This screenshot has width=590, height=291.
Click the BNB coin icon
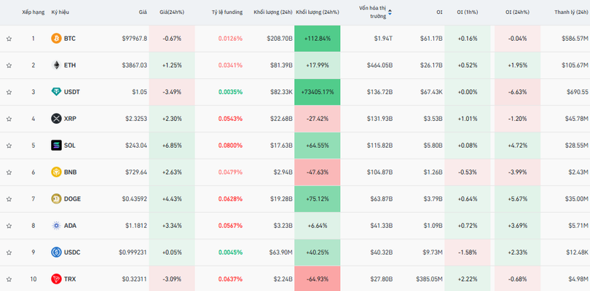(56, 172)
